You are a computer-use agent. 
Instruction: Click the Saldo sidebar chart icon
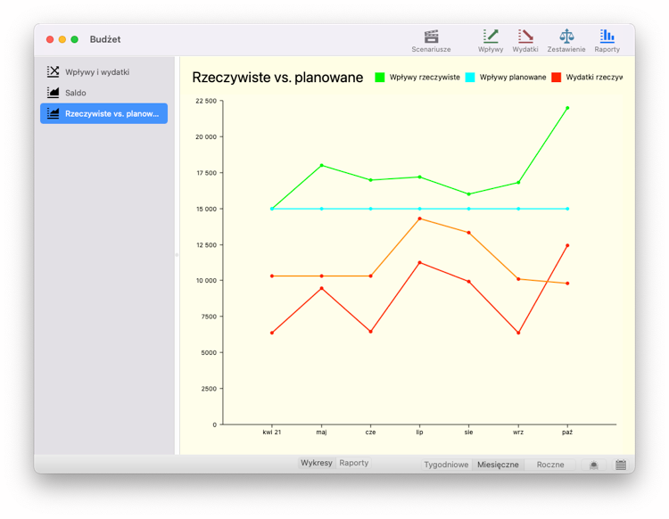point(53,93)
